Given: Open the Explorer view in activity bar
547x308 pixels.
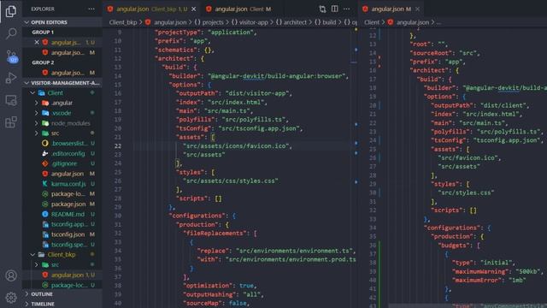Looking at the screenshot, I should point(11,11).
